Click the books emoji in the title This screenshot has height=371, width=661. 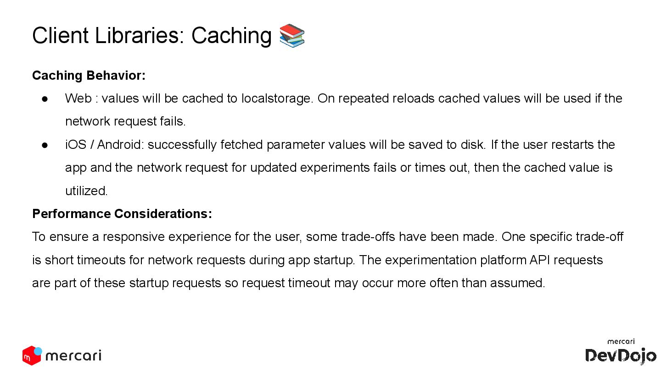pos(292,36)
